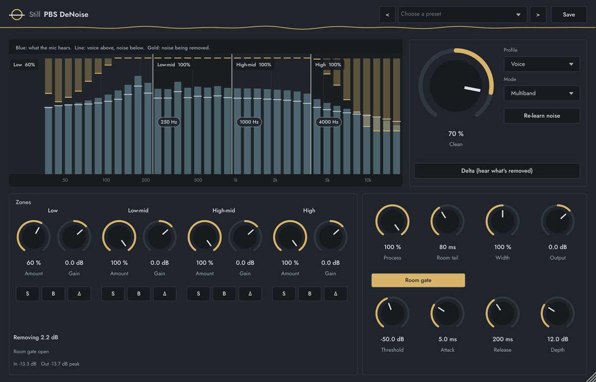Go to previous preset arrow button
This screenshot has width=596, height=382.
click(x=387, y=14)
